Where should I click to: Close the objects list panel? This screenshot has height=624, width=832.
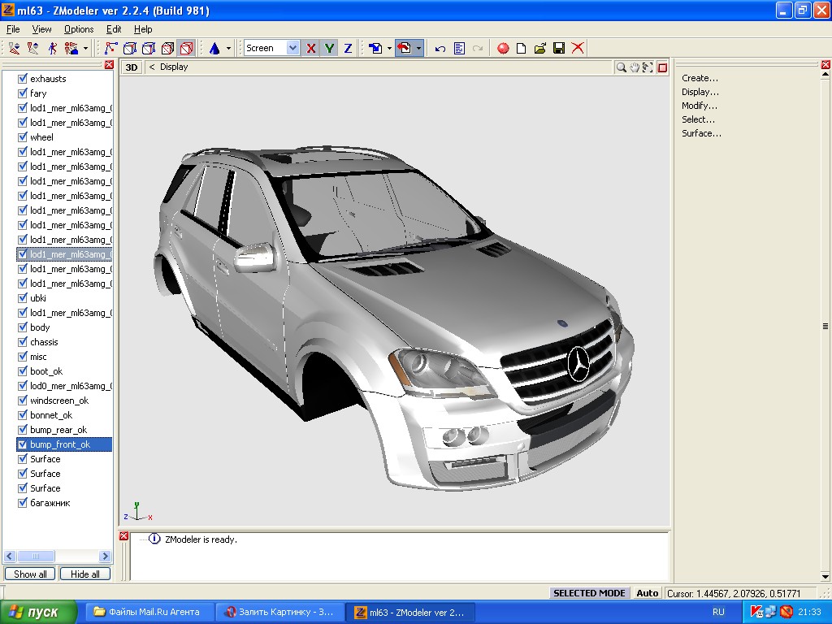[x=109, y=65]
